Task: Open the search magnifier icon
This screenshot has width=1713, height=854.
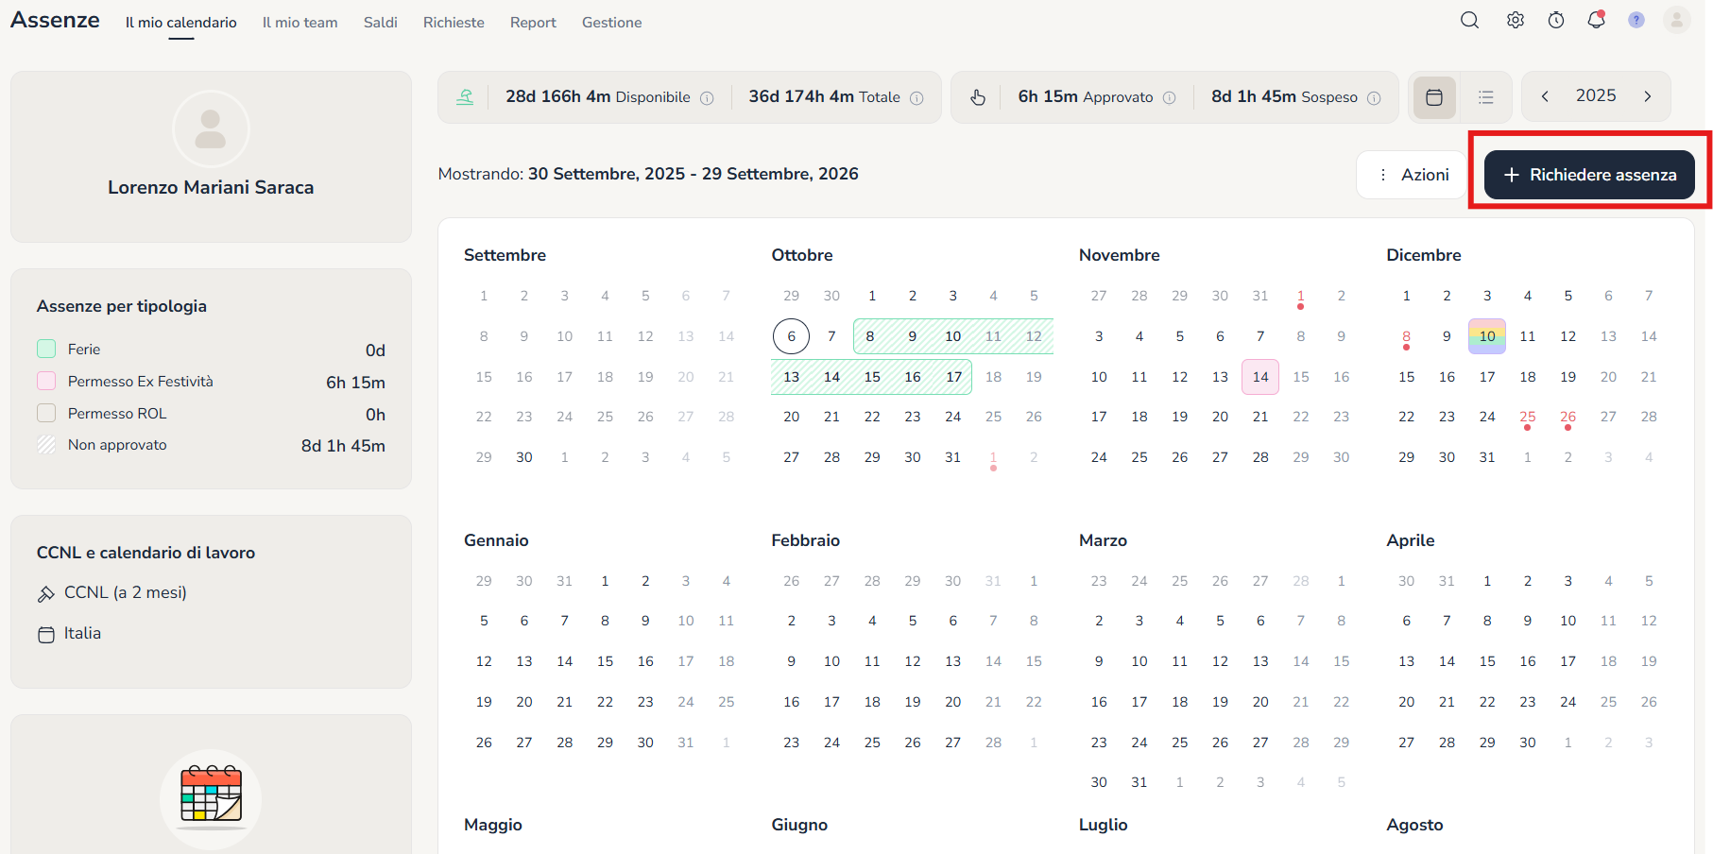Action: (x=1469, y=21)
